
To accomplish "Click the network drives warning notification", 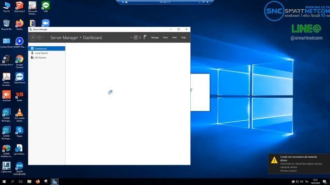I will [299, 164].
